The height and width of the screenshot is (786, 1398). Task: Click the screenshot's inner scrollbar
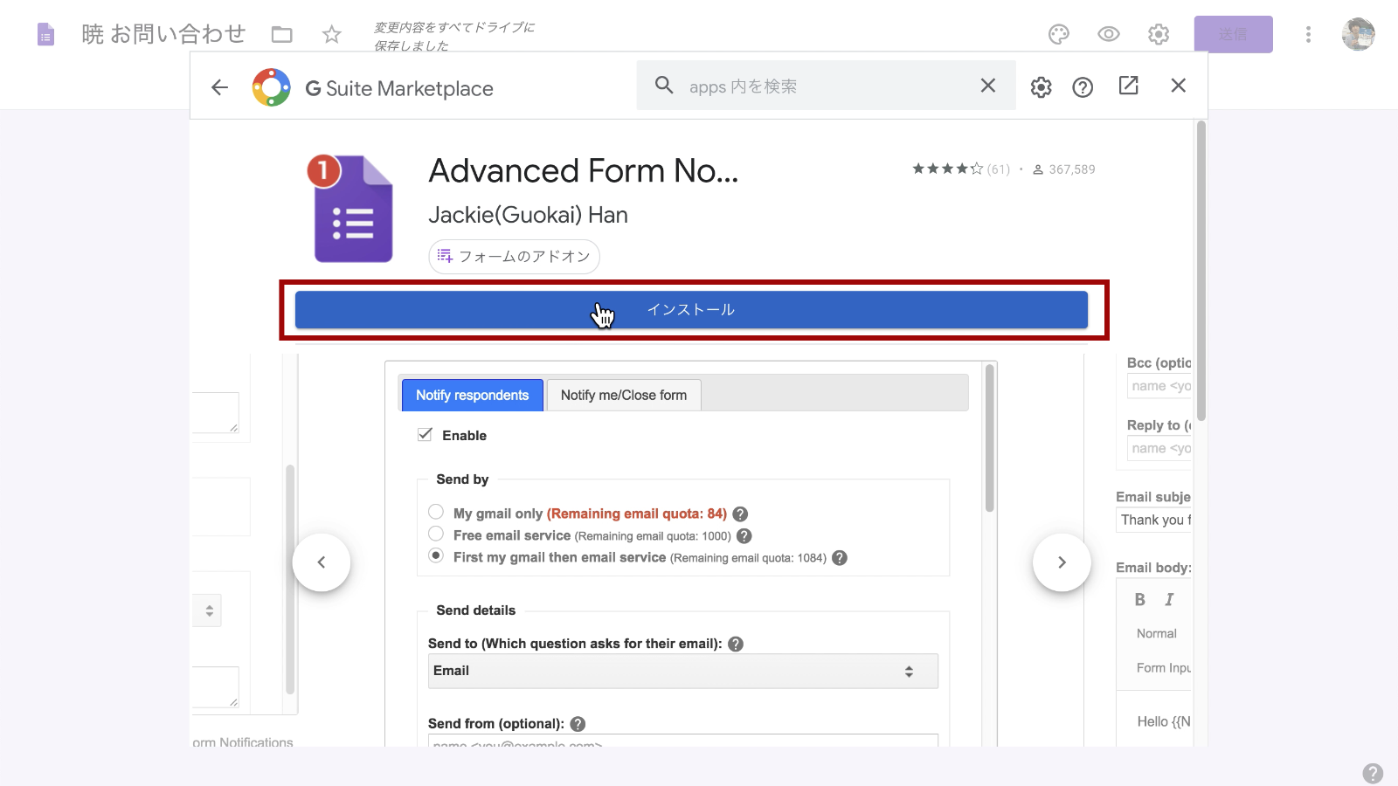[x=990, y=438]
